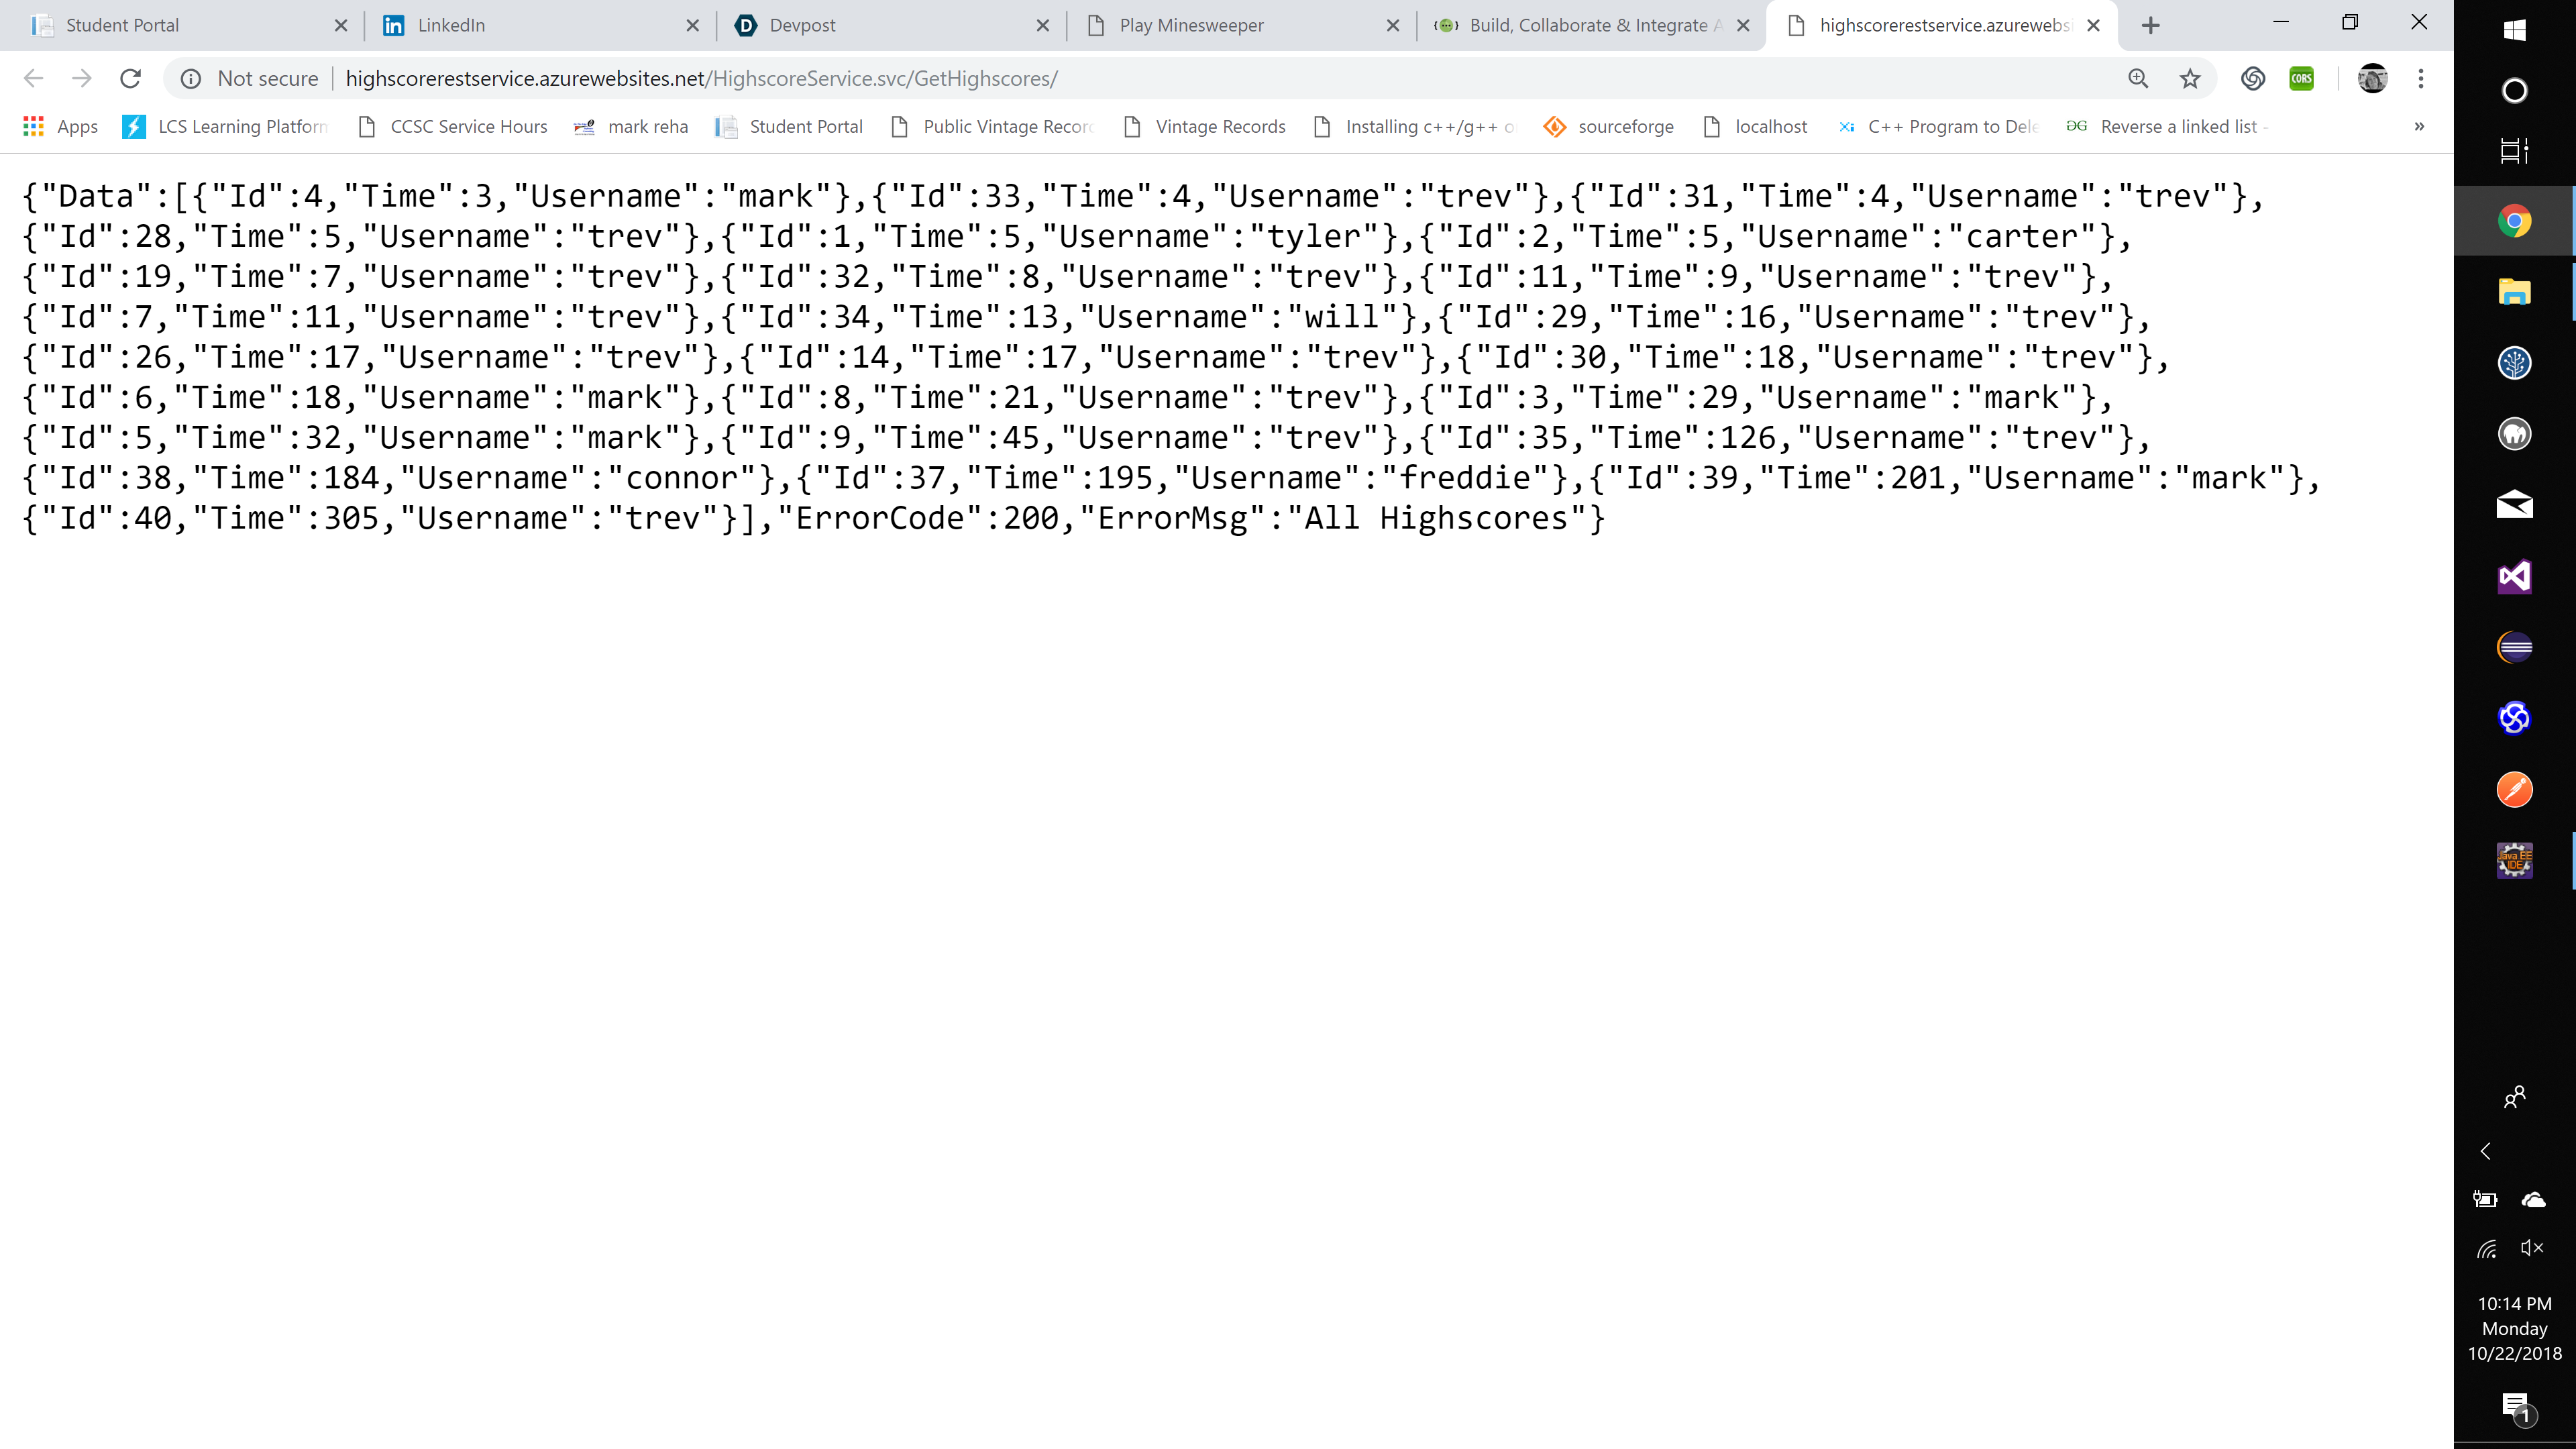Open the zoom magnifier in the address bar
2576x1449 pixels.
point(2138,78)
